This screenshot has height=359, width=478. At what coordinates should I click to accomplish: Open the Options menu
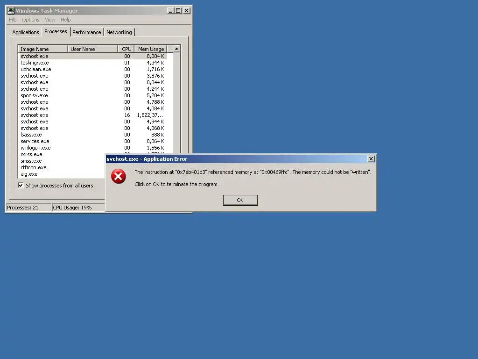30,20
